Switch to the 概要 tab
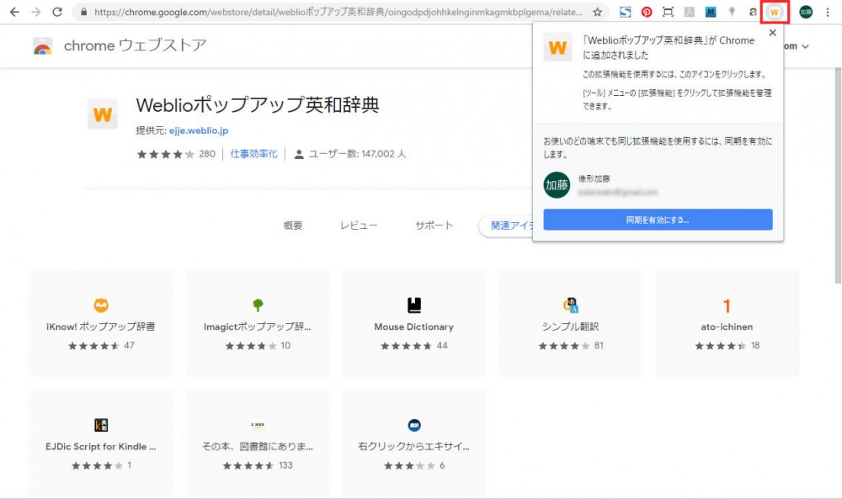Viewport: 842px width, 499px height. pyautogui.click(x=293, y=226)
